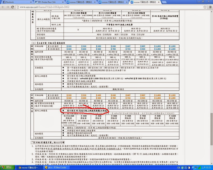
Task: Expand hidden system tray icons arrow
Action: tap(193, 168)
